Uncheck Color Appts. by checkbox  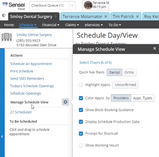point(81,98)
